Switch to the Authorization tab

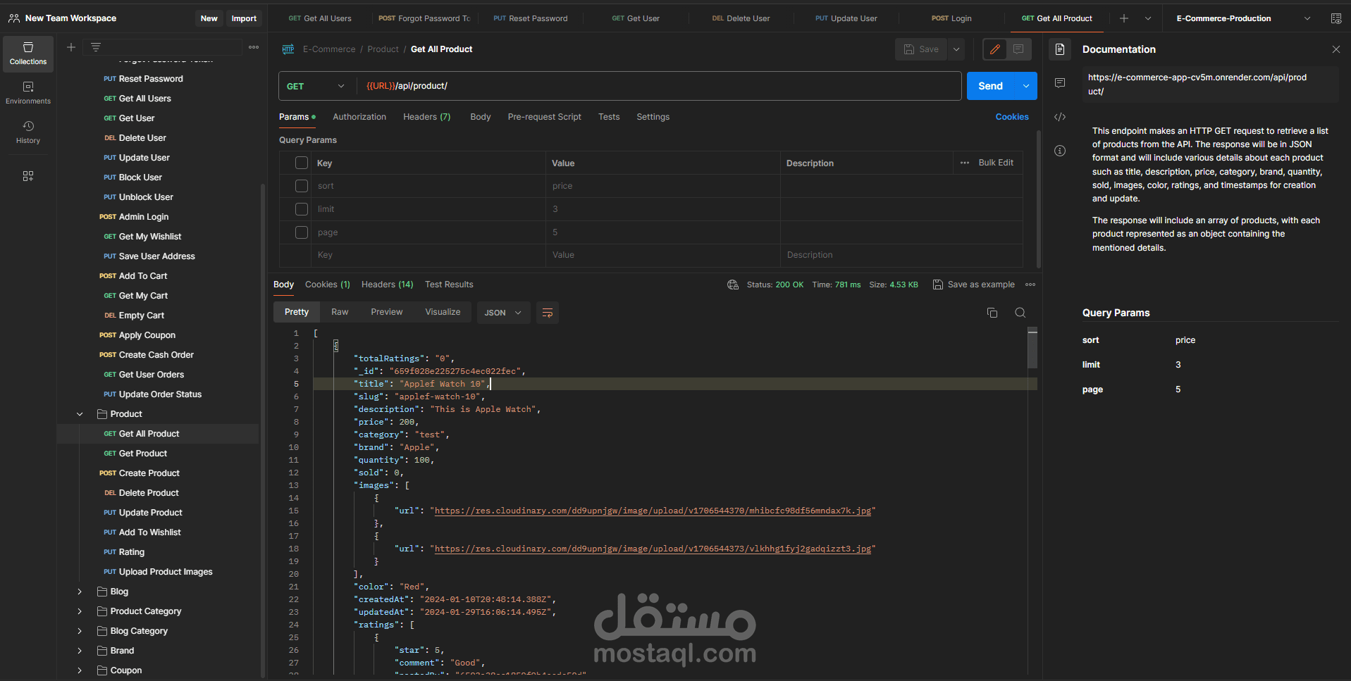pyautogui.click(x=359, y=117)
